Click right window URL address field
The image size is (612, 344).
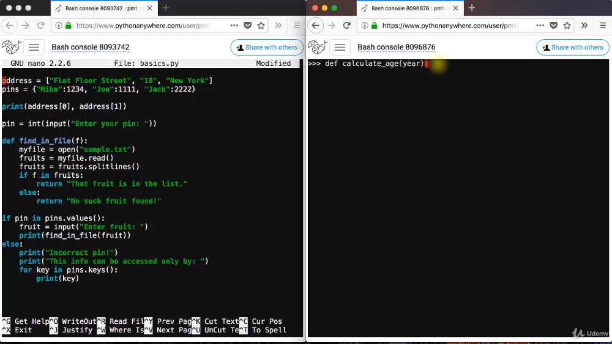coord(450,25)
